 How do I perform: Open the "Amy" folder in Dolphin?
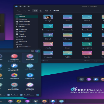[x=48, y=17]
